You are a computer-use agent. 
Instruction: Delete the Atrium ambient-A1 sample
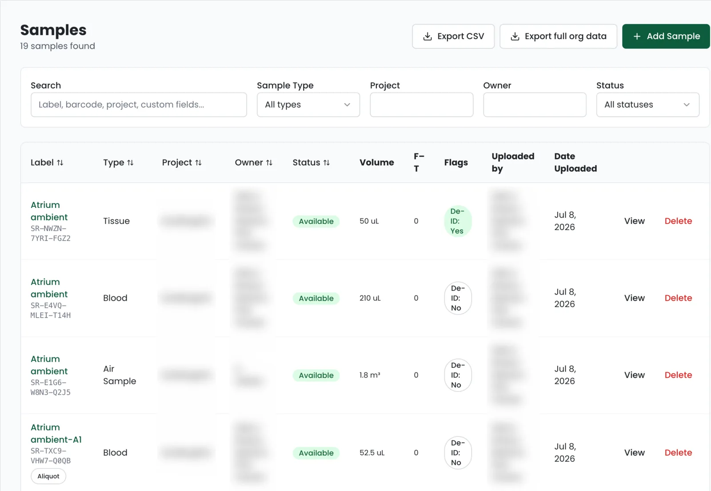click(678, 453)
